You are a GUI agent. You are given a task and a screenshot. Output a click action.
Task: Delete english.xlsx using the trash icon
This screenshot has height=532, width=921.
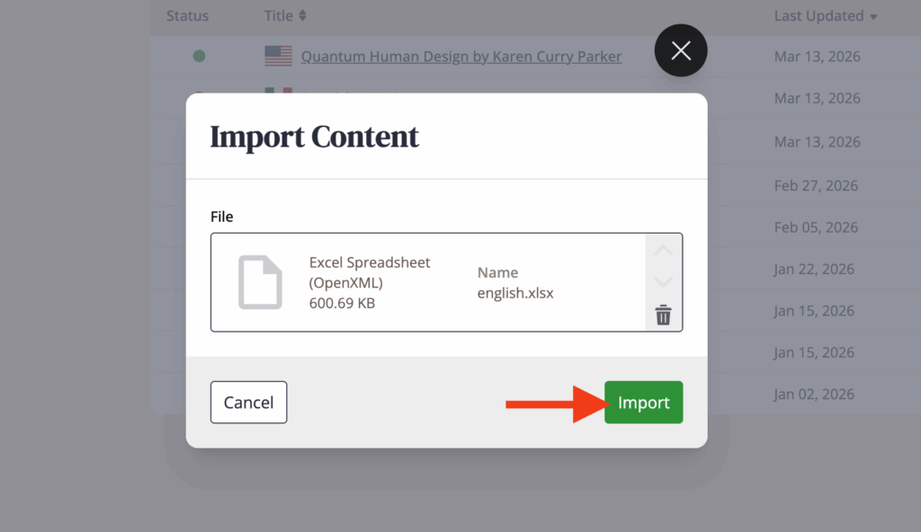[663, 315]
